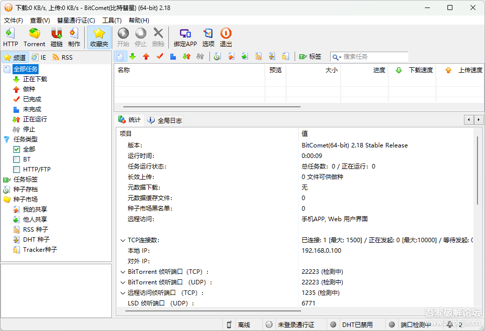This screenshot has width=485, height=331.
Task: Click the 磁链 magnet link icon
Action: click(x=56, y=37)
